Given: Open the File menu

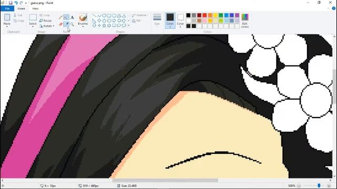Looking at the screenshot, I should [x=7, y=8].
